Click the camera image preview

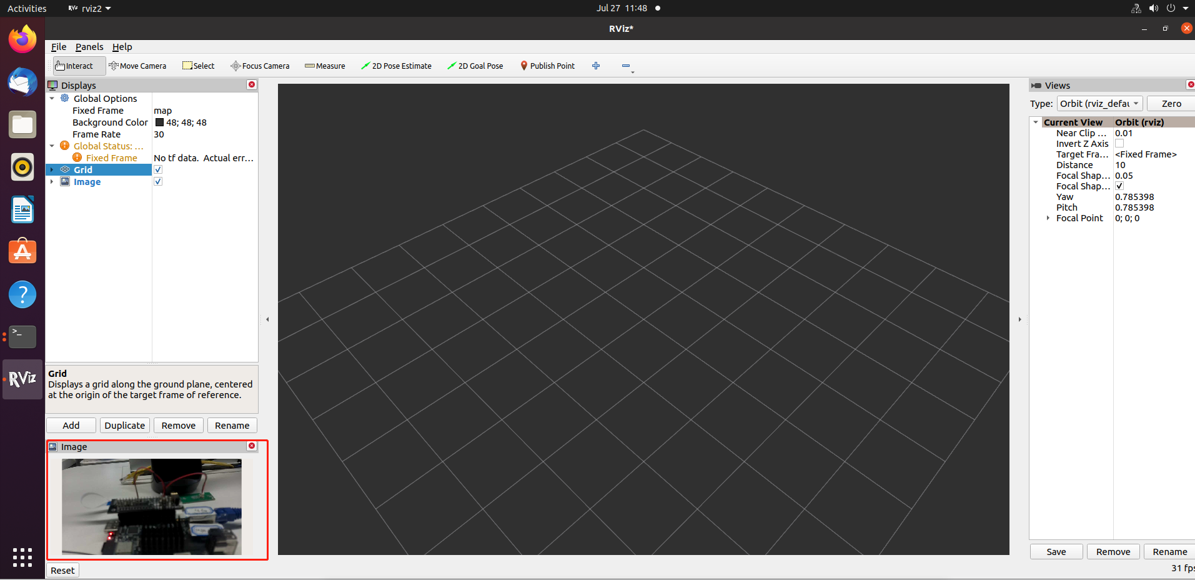152,507
